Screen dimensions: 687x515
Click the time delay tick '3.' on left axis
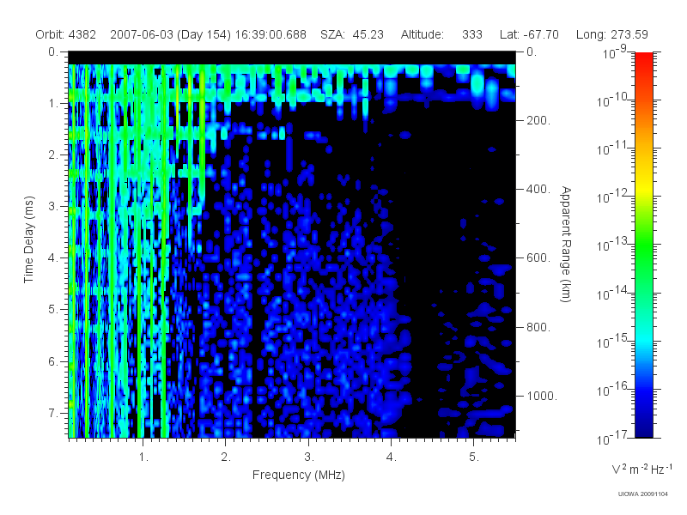(53, 207)
